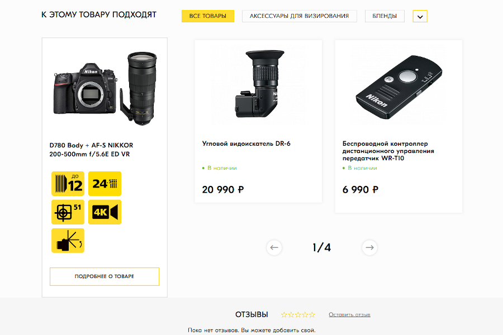Click the 12 fps burst shooting icon
Viewport: 503px width, 335px height.
tap(68, 184)
